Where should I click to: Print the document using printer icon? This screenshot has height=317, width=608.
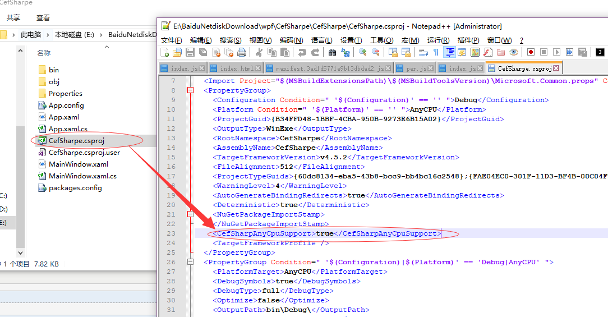click(242, 52)
